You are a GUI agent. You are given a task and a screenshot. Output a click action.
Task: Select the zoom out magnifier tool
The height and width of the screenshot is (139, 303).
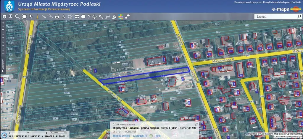point(17,16)
